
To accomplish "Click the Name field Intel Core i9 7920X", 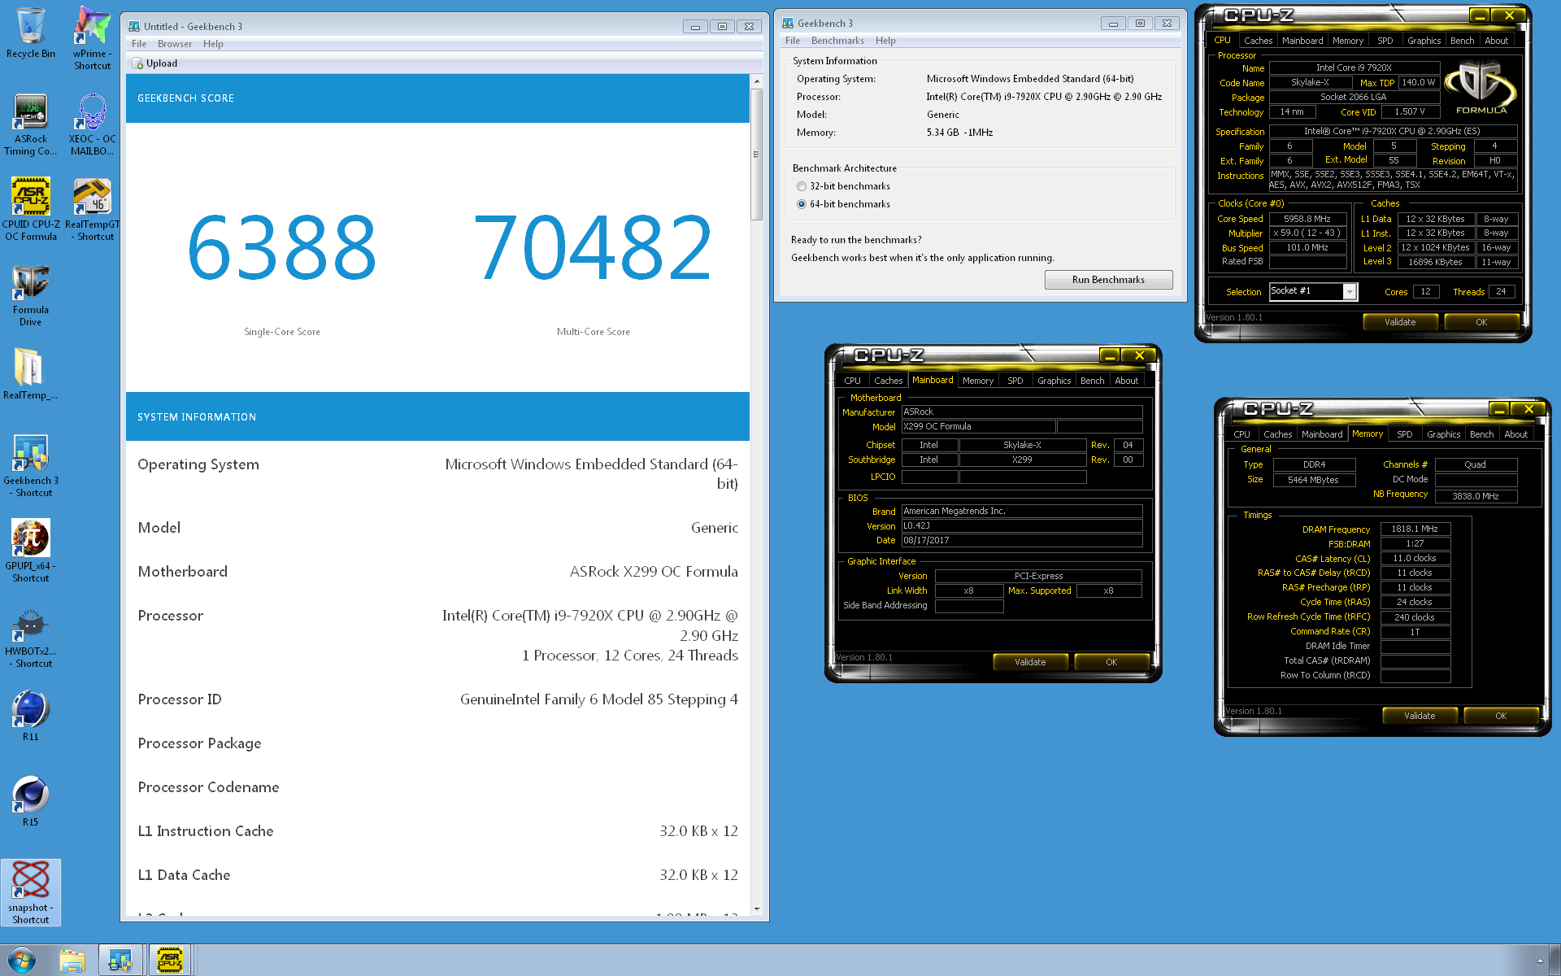I will (x=1354, y=68).
